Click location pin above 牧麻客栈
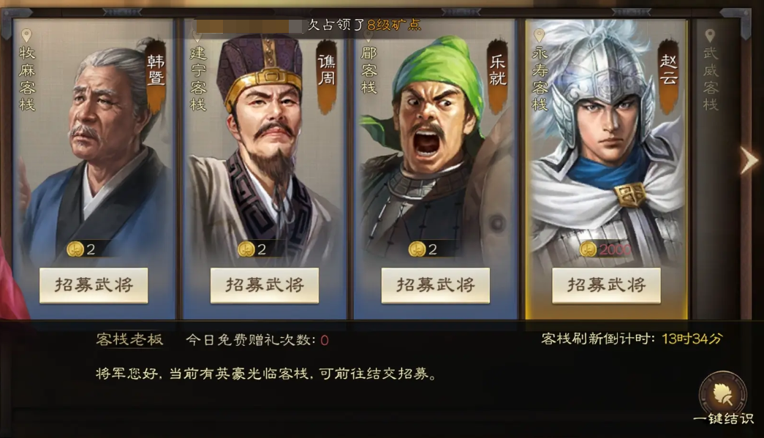The image size is (764, 438). (x=27, y=35)
